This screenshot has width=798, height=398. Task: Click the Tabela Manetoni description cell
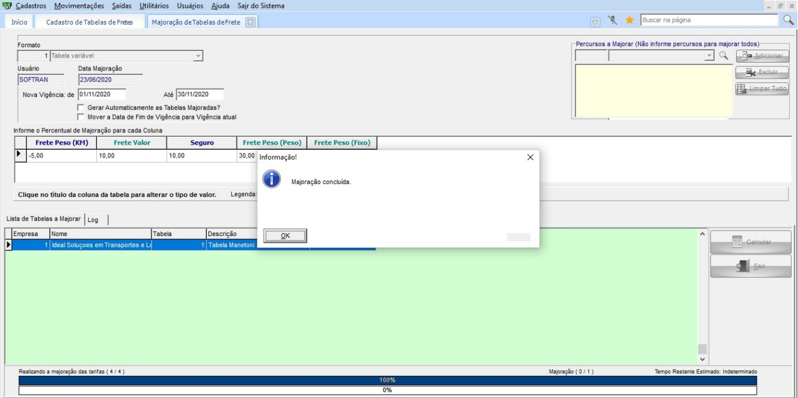232,245
